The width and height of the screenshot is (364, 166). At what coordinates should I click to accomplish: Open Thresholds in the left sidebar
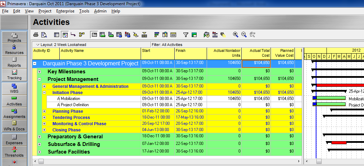[x=14, y=152]
